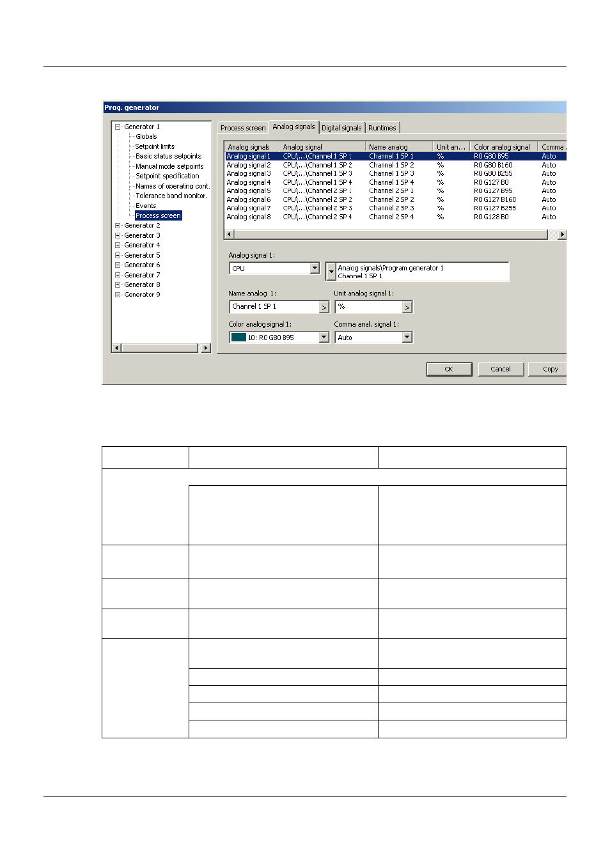The height and width of the screenshot is (863, 610).
Task: Select the Analog signal 1 row
Action: [395, 156]
